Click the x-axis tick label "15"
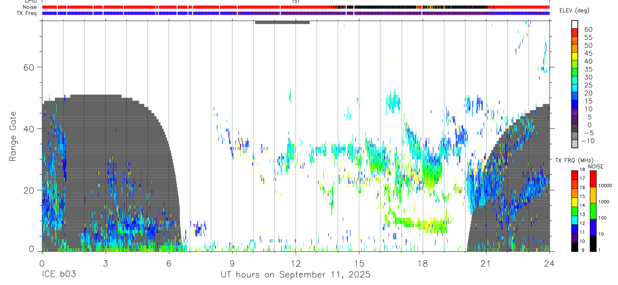This screenshot has height=285, width=618. click(x=359, y=263)
